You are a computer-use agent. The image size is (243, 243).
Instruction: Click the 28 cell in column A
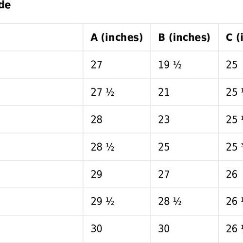117,120
